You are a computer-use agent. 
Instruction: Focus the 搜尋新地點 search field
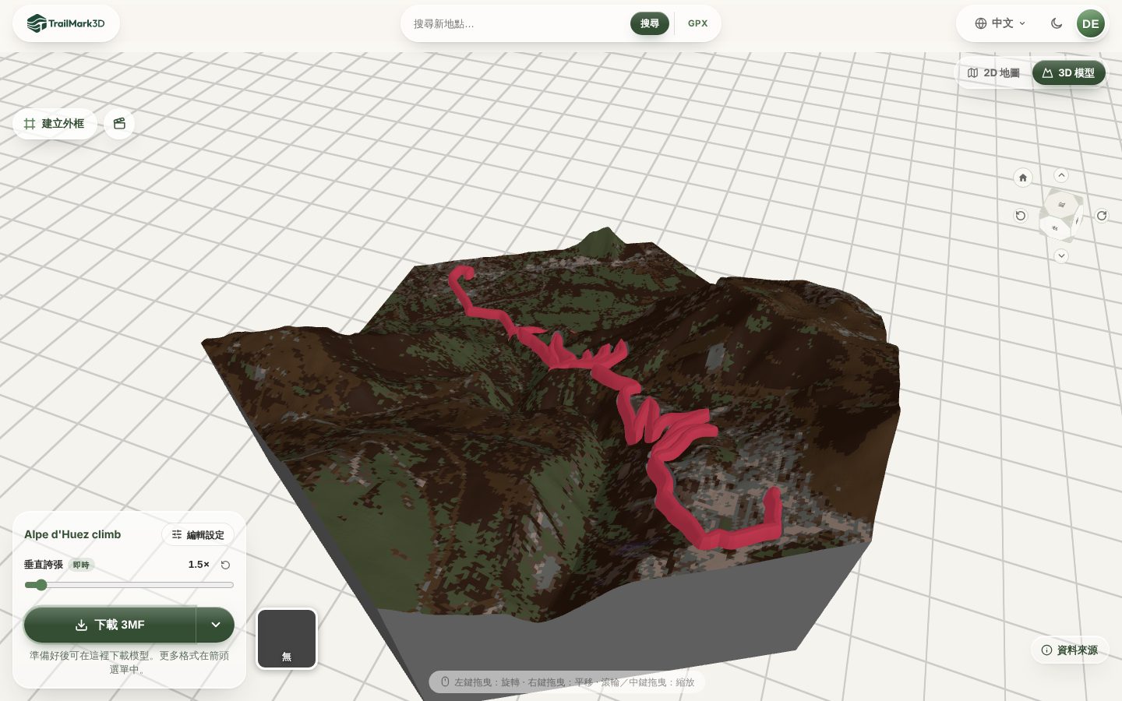click(x=517, y=23)
